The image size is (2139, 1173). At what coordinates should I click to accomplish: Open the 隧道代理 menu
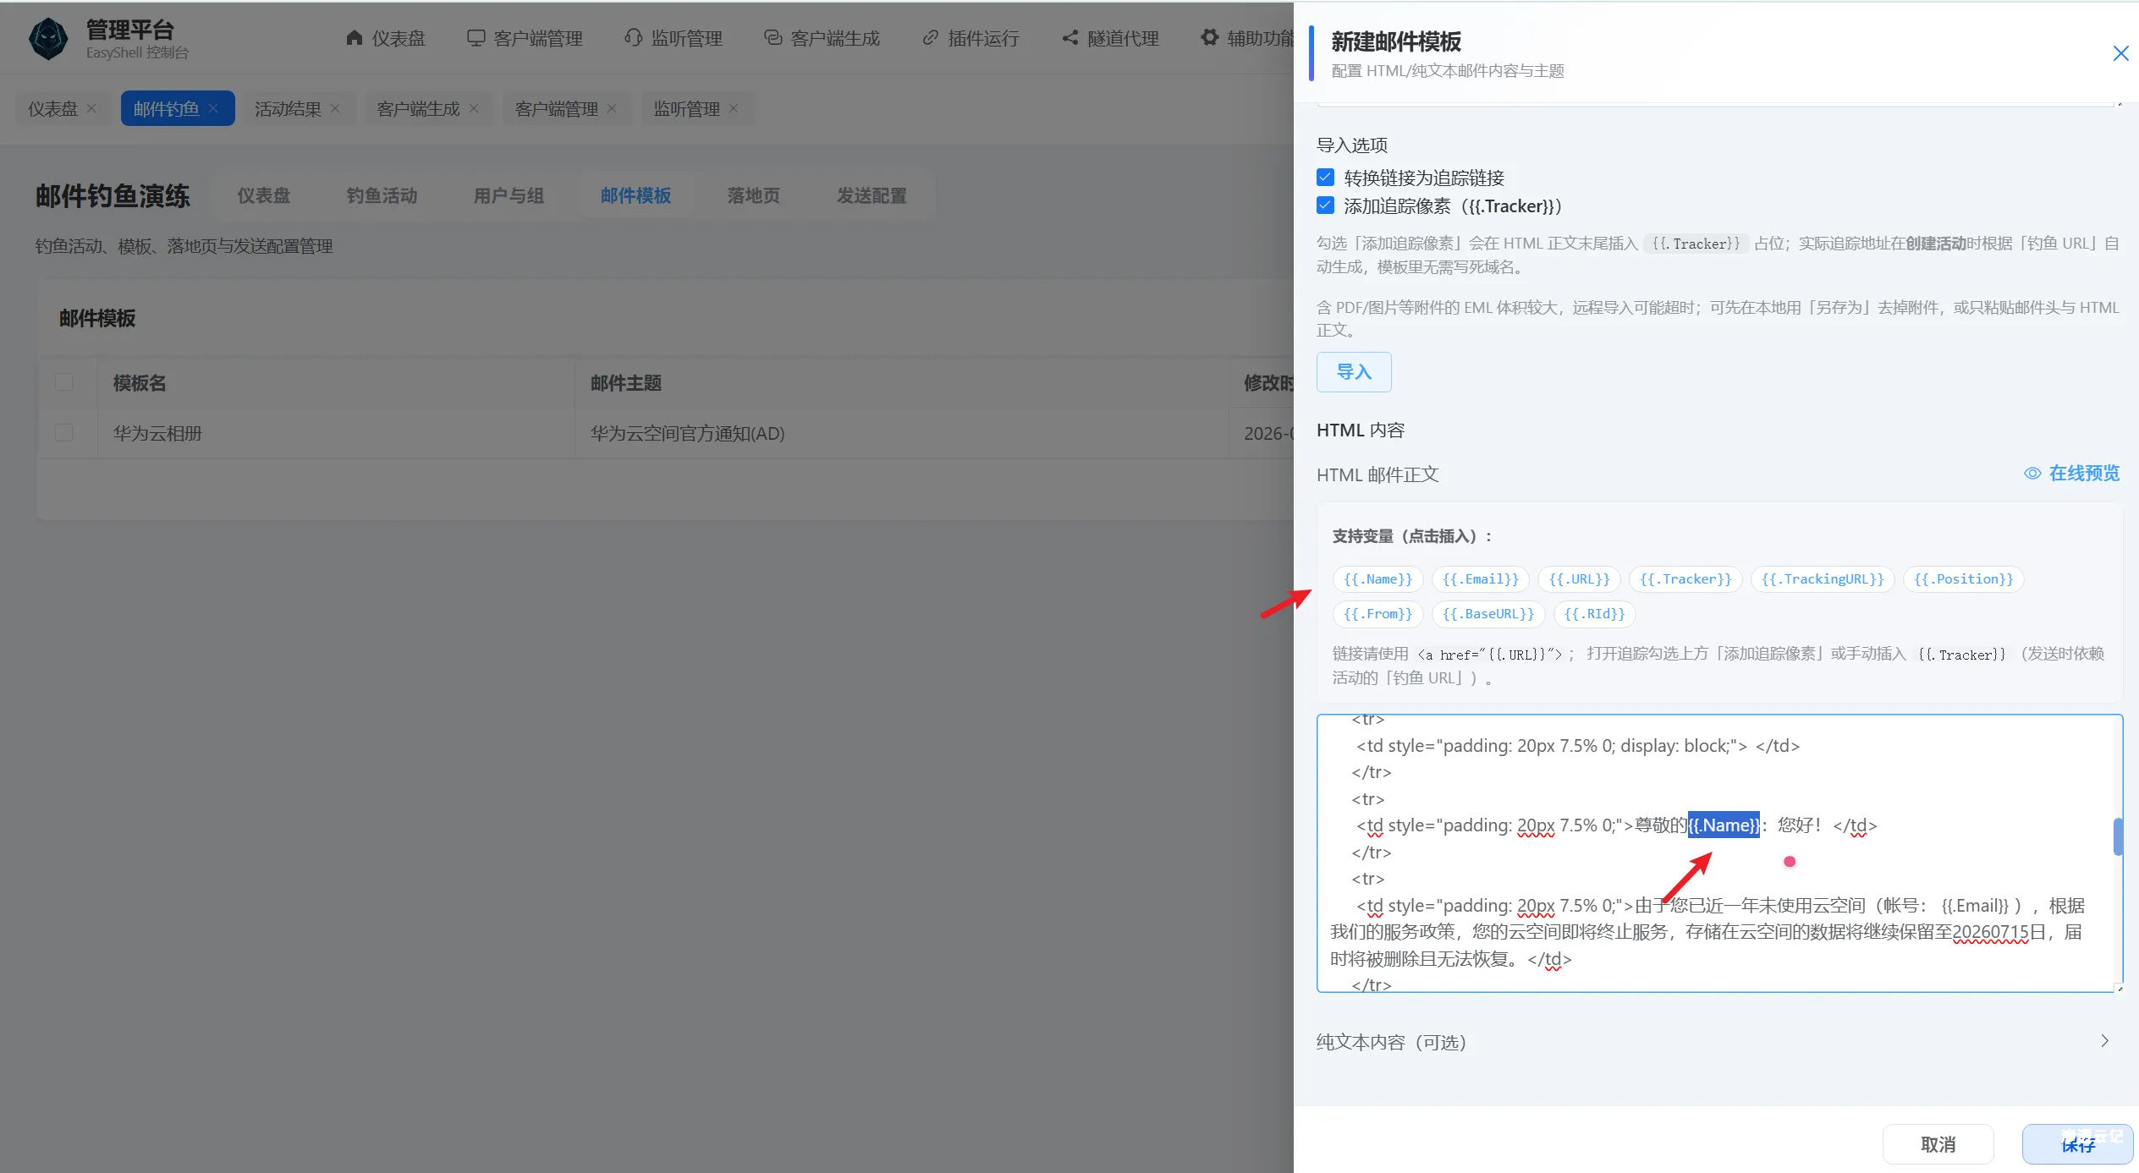[1110, 38]
